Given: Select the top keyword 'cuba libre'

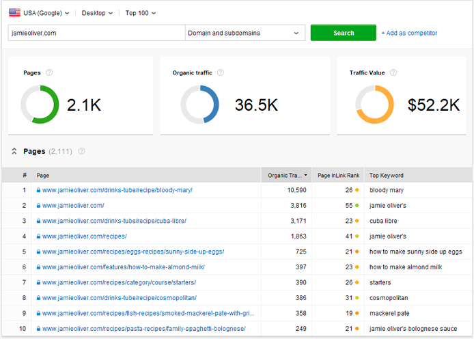Looking at the screenshot, I should pyautogui.click(x=383, y=221).
